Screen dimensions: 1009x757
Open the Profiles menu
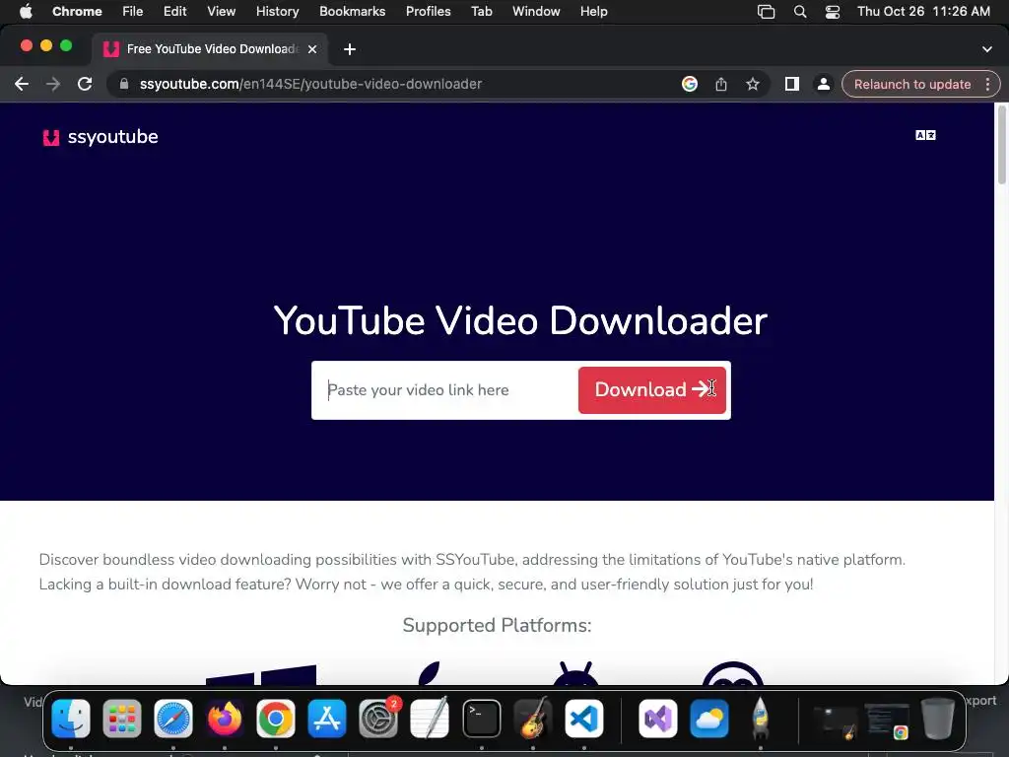[429, 12]
